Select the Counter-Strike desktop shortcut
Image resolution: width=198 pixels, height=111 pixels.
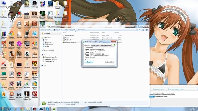[27, 55]
